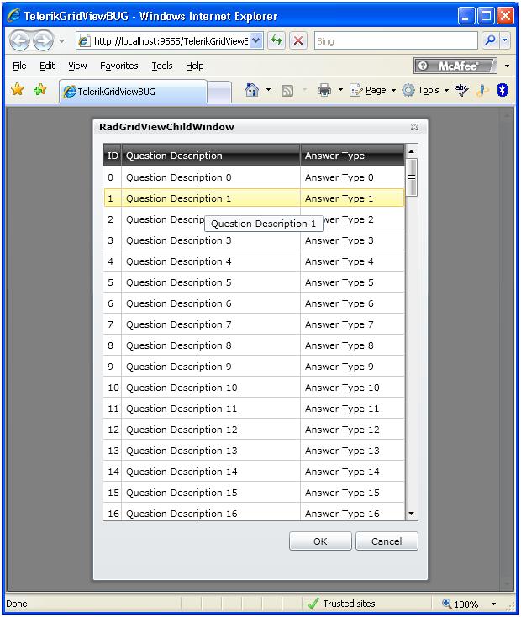
Task: Open the Tools menu in menu bar
Action: [162, 66]
